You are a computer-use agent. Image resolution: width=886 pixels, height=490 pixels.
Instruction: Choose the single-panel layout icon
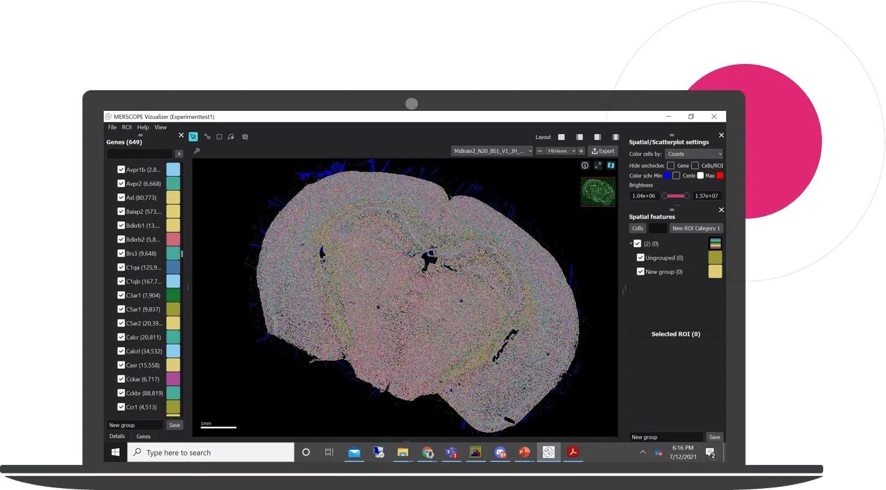[x=561, y=137]
